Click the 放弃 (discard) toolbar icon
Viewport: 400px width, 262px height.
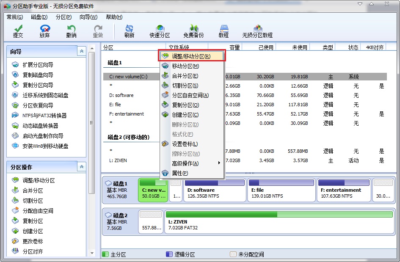coord(44,31)
